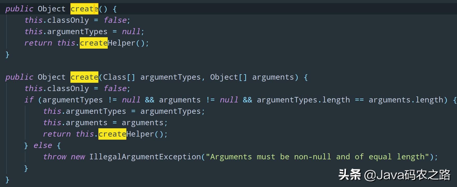
Task: Click the highlighted create before Class[] parameter list
Action: [84, 77]
